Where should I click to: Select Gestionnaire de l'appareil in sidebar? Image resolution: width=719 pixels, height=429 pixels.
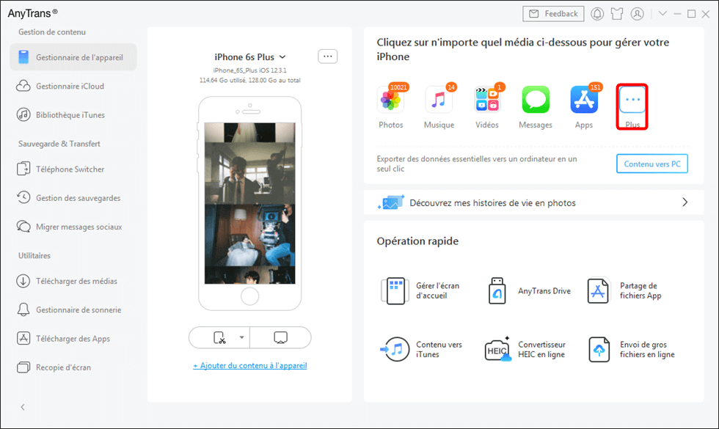pos(73,57)
